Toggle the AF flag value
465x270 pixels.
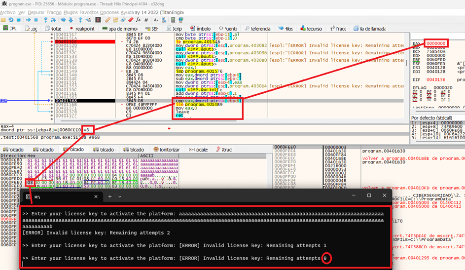(448, 92)
